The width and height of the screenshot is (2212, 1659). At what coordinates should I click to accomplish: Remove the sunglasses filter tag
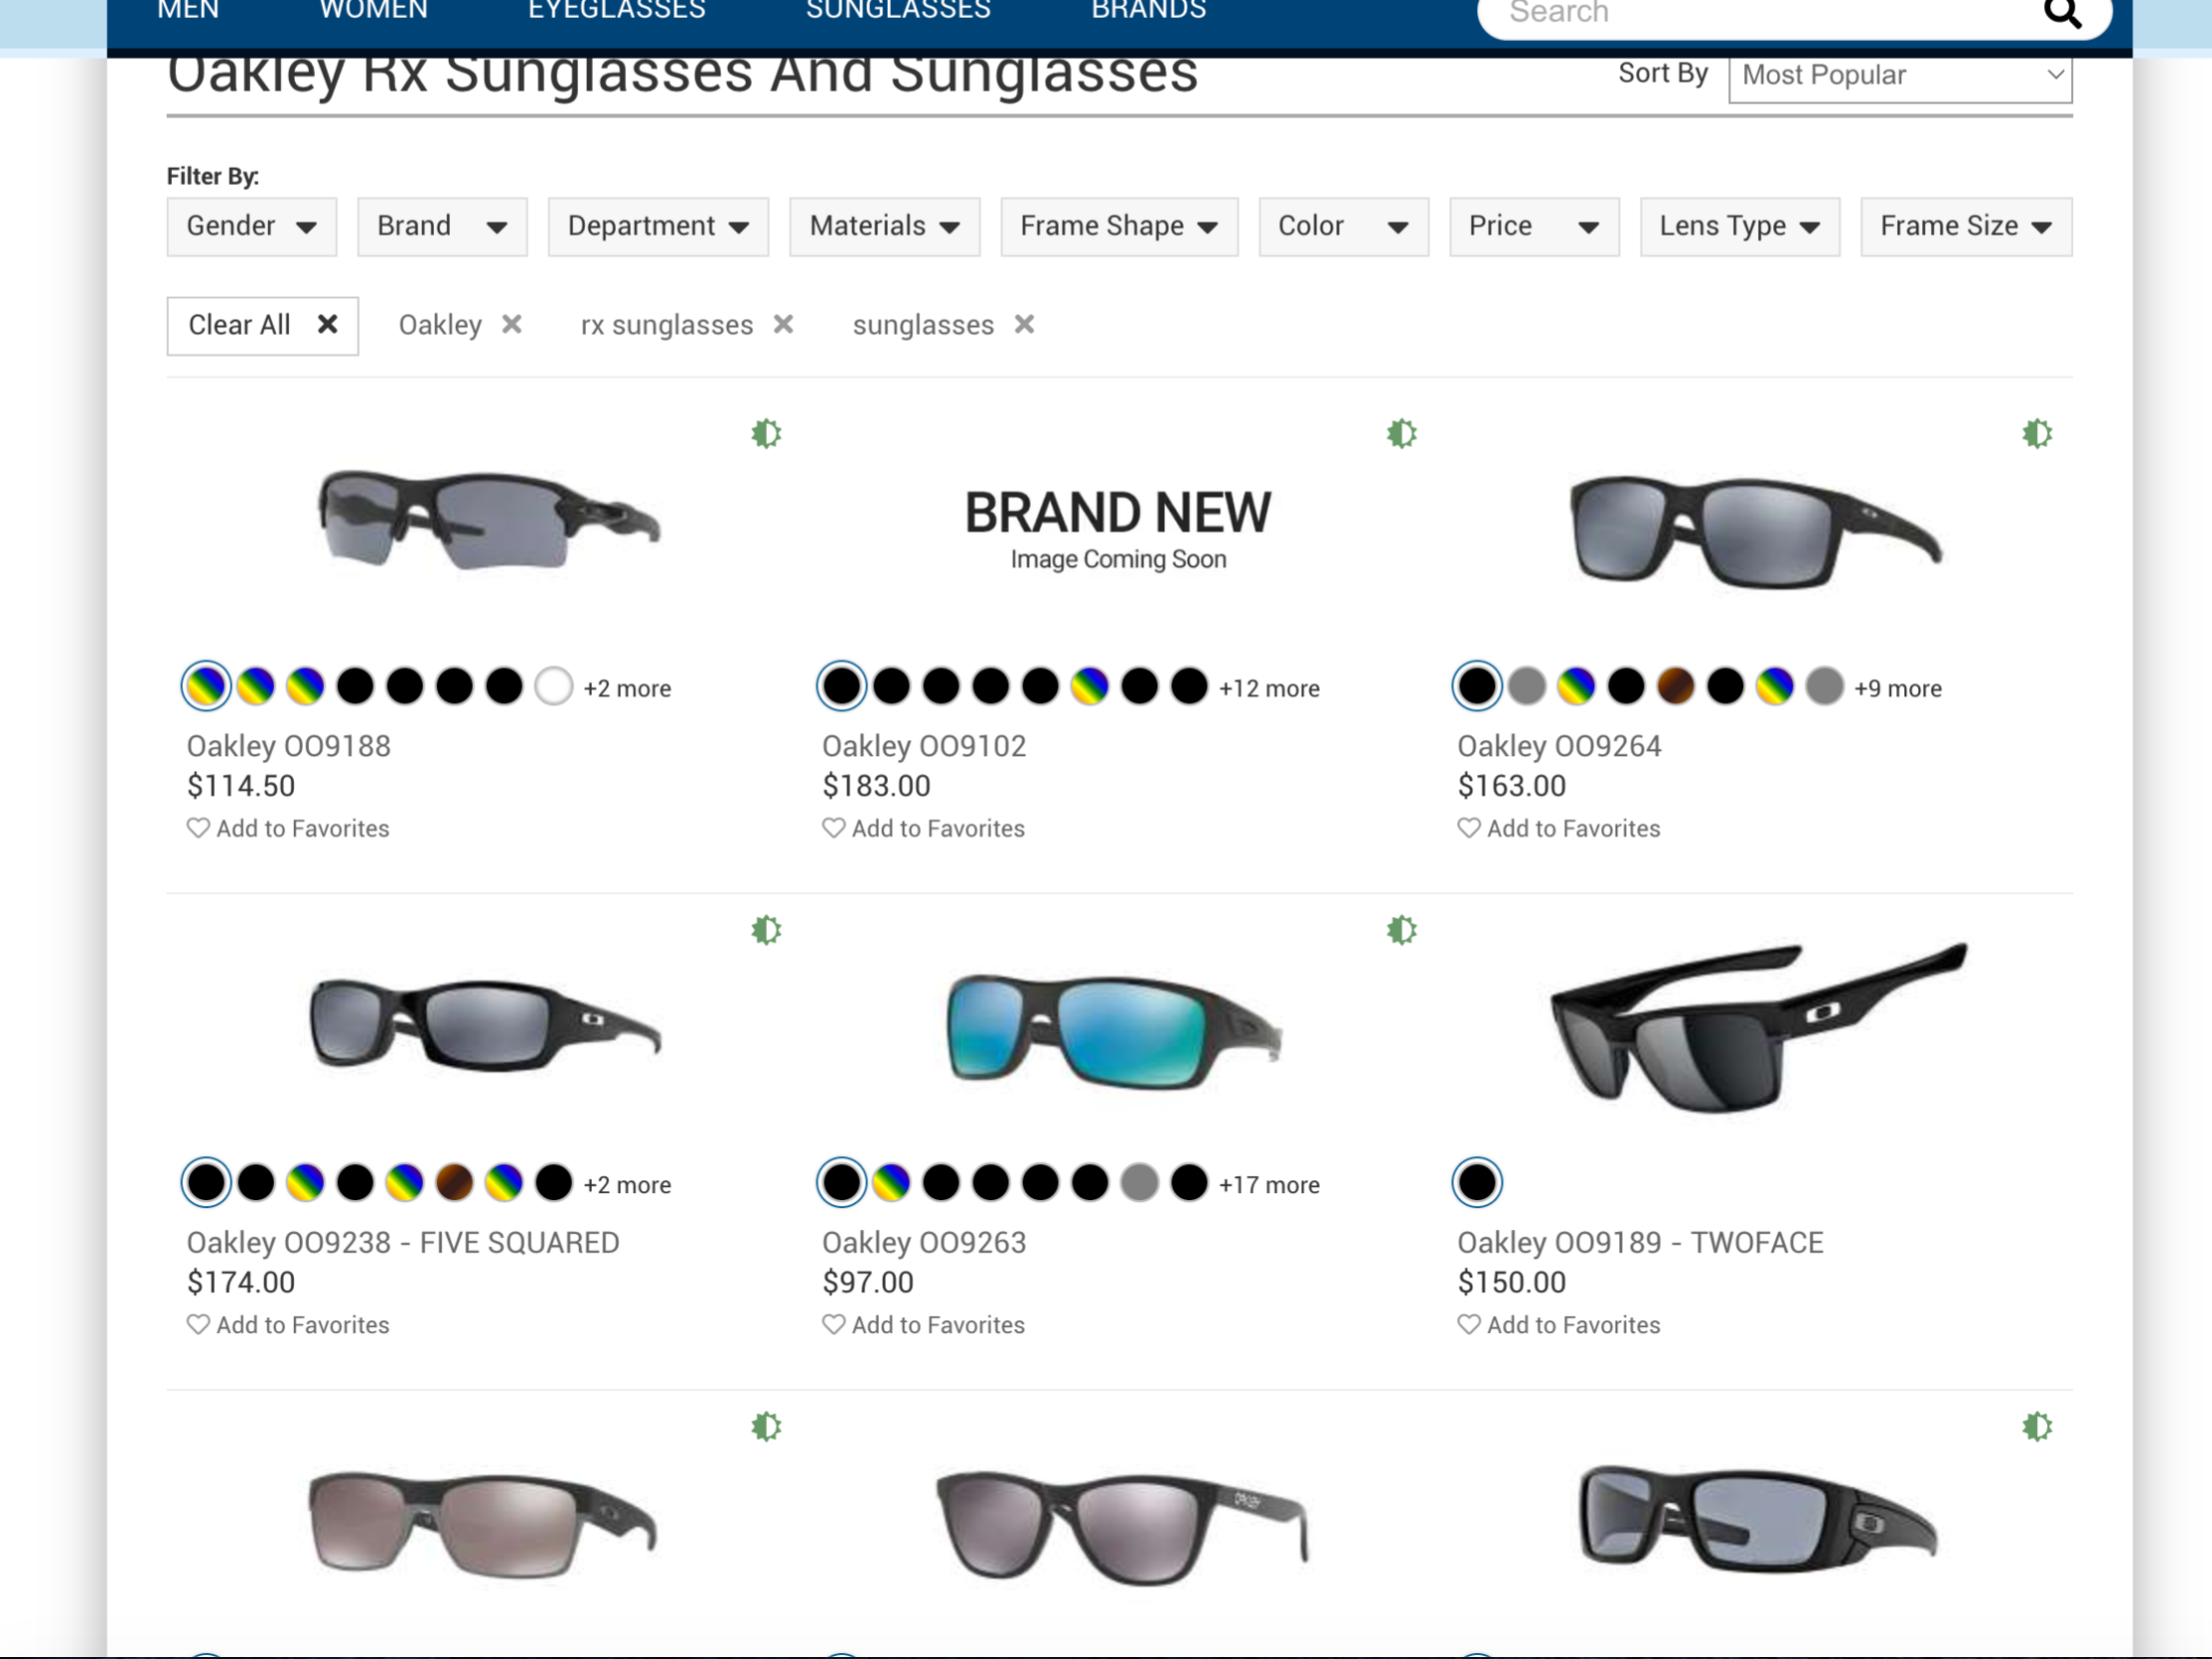1025,325
